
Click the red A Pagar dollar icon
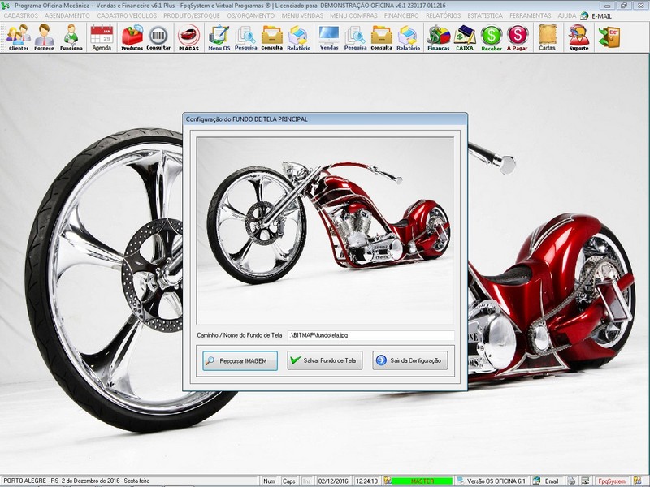pos(518,37)
